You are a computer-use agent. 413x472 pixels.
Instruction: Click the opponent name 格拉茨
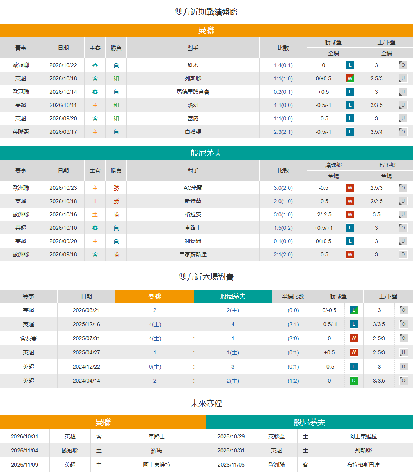coord(193,214)
